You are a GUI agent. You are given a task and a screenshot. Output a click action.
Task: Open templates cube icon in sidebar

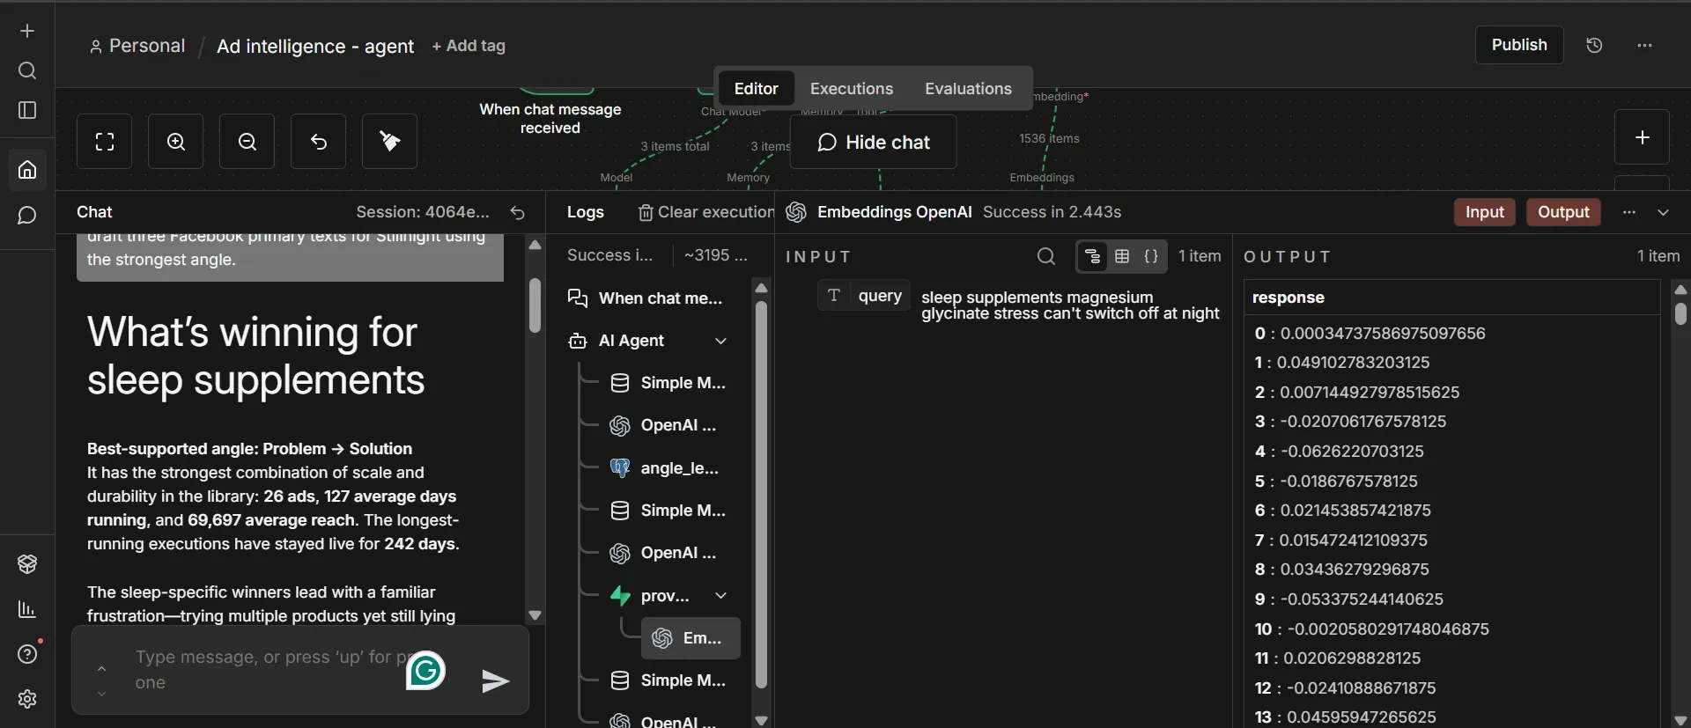(x=27, y=564)
